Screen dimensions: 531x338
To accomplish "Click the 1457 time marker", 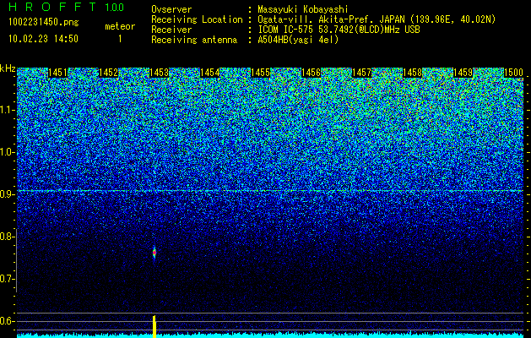I will pos(361,73).
